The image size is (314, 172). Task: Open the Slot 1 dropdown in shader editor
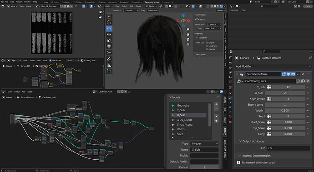(72, 60)
